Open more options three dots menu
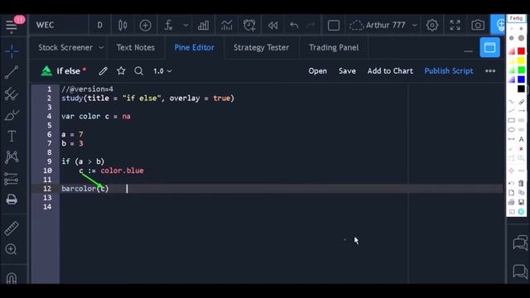This screenshot has width=530, height=298. coord(490,71)
